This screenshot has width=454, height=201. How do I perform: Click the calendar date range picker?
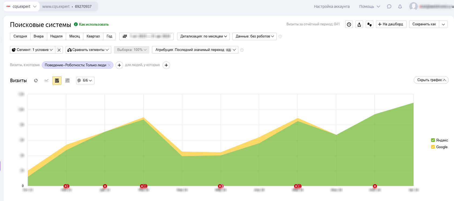click(146, 36)
